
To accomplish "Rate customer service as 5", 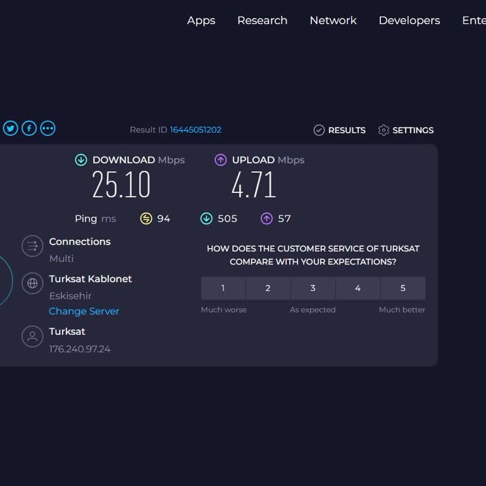I will [x=403, y=289].
